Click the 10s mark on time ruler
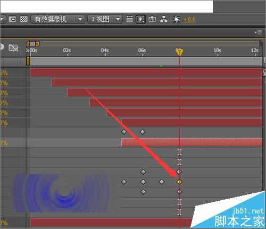This screenshot has height=229, width=266. click(218, 51)
